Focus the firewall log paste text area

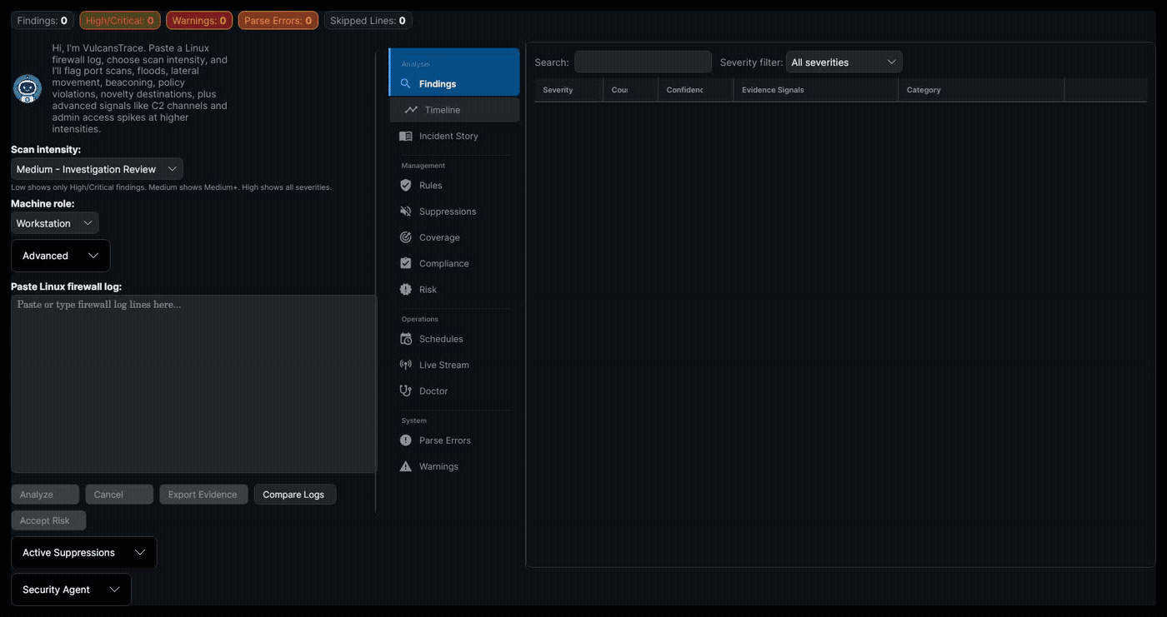193,384
